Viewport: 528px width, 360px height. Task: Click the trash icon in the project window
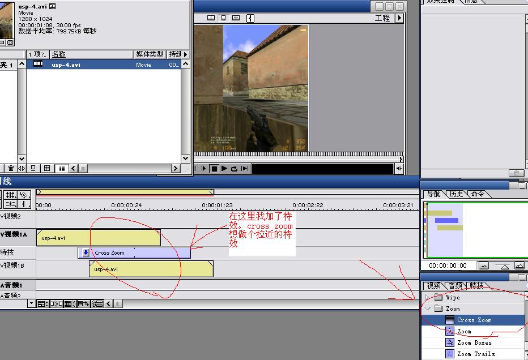point(11,168)
